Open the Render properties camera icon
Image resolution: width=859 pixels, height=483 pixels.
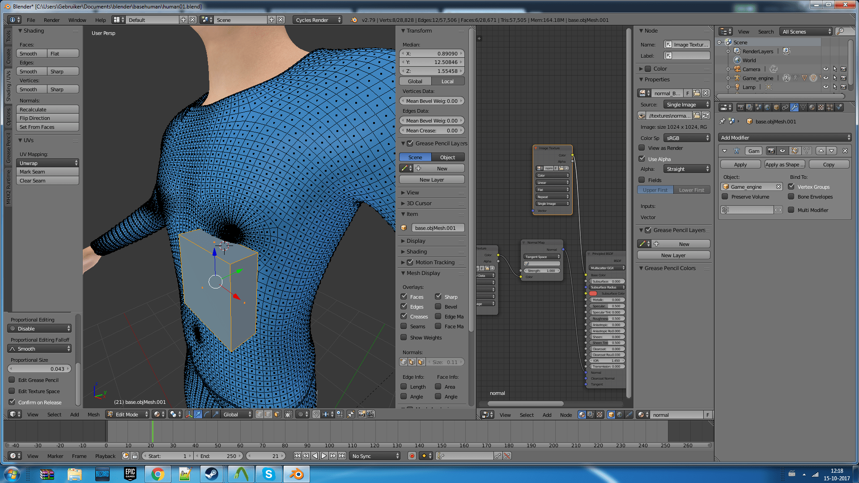click(741, 107)
